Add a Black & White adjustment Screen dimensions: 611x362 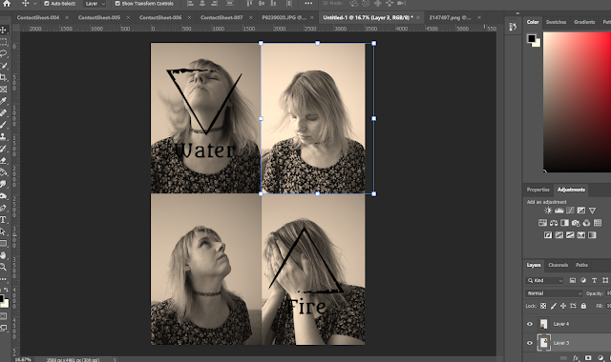[x=564, y=223]
